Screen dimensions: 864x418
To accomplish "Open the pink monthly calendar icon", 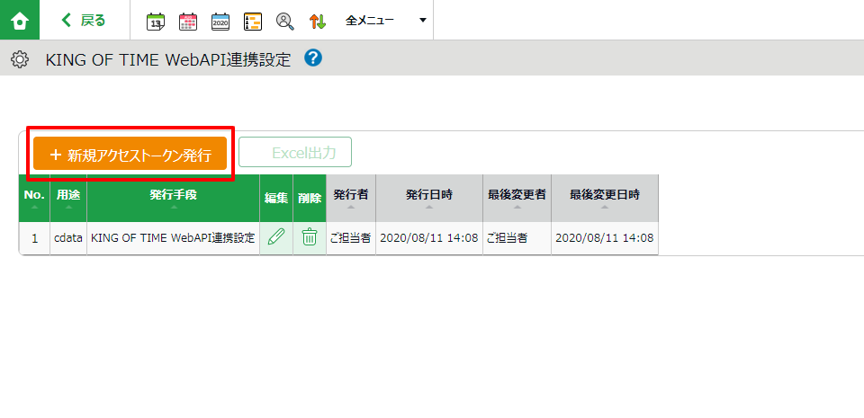I will 188,22.
